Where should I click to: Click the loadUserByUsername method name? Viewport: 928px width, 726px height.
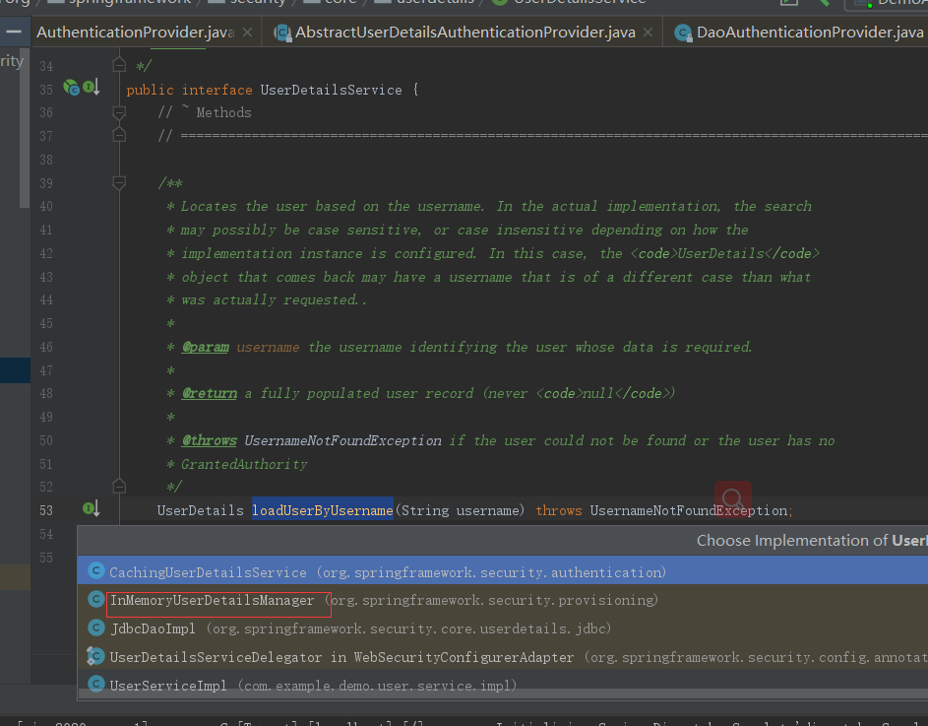coord(323,510)
